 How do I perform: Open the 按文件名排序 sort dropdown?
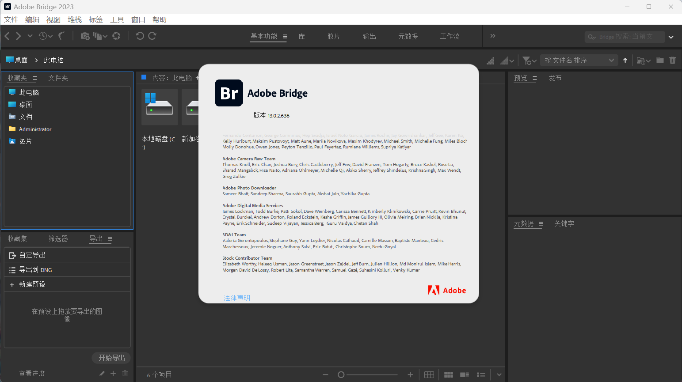tap(579, 61)
